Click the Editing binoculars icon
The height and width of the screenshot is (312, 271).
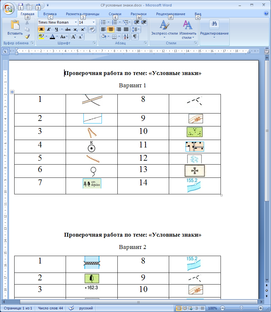tap(214, 24)
